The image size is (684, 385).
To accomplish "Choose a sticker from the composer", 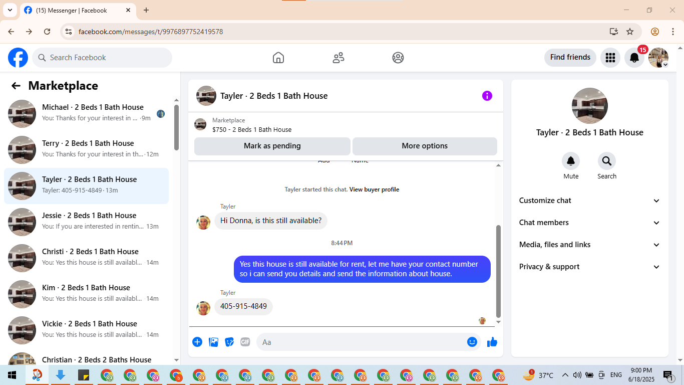I will pos(229,342).
